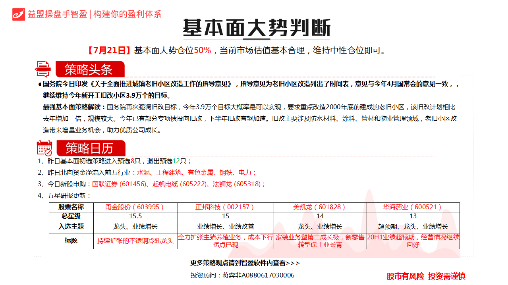508x285 pixels.
Task: Select the 策略头条 red banner
Action: (89, 69)
